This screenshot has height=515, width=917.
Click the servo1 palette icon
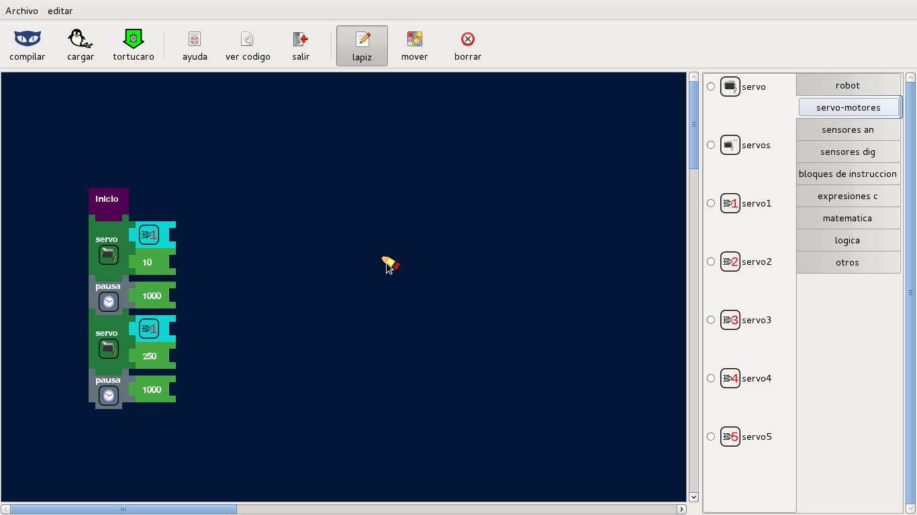point(730,203)
